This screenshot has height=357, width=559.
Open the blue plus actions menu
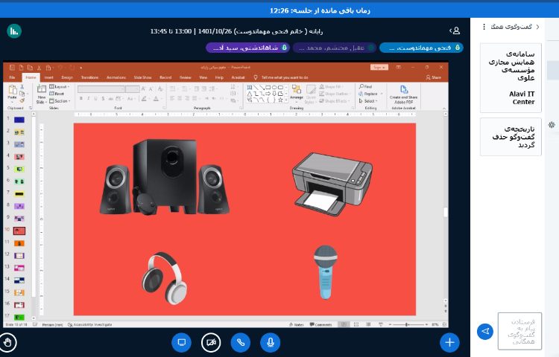point(449,342)
